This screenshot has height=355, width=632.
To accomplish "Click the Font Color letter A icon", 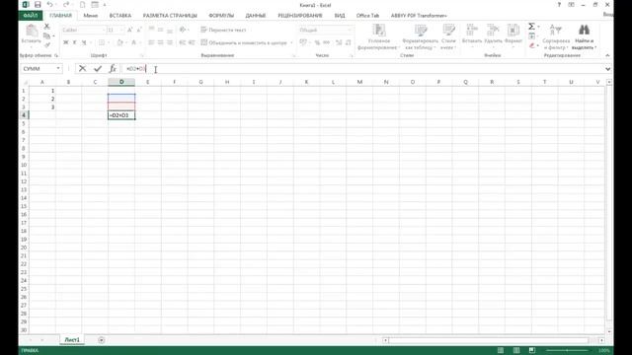I will click(x=134, y=42).
